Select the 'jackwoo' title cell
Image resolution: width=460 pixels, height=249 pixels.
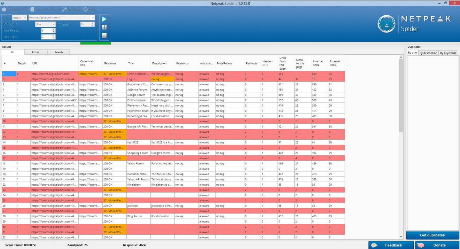(x=138, y=206)
